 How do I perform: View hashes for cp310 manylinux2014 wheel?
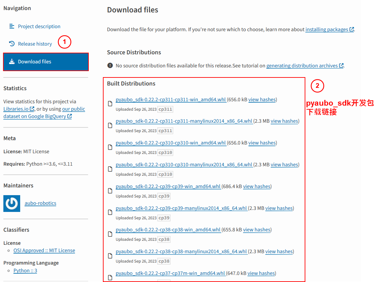point(284,165)
